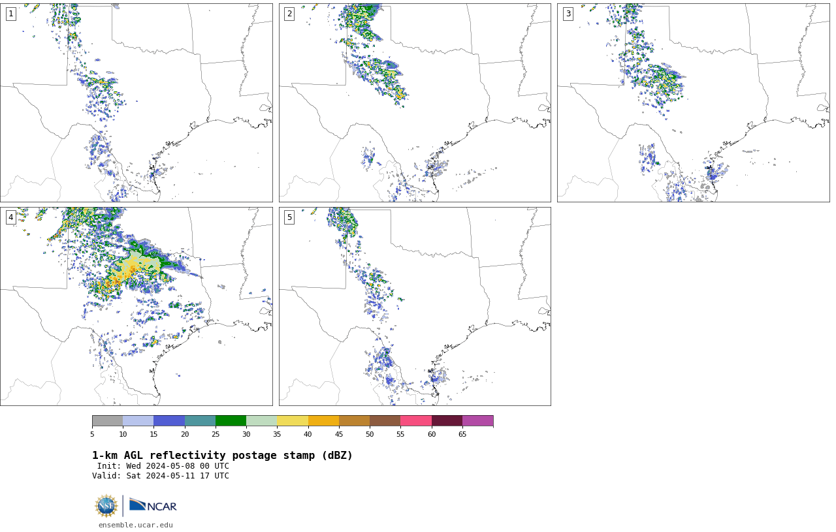Screen dimensions: 836x532
Task: Click the purple 65+ dBZ swatch
Action: (x=477, y=420)
